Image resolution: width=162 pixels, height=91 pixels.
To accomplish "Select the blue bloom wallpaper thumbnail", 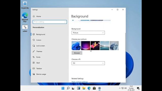I will (76, 45).
